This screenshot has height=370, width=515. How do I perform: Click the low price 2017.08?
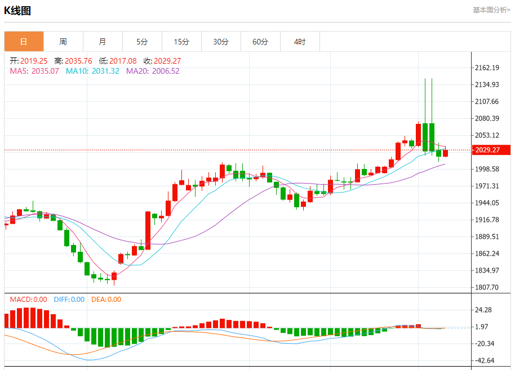(123, 61)
